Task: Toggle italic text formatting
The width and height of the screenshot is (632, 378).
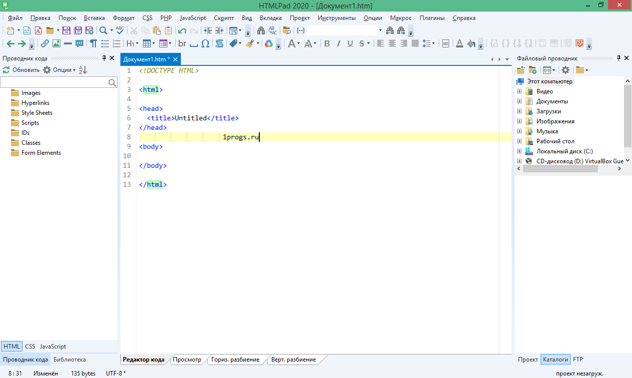Action: (x=339, y=43)
